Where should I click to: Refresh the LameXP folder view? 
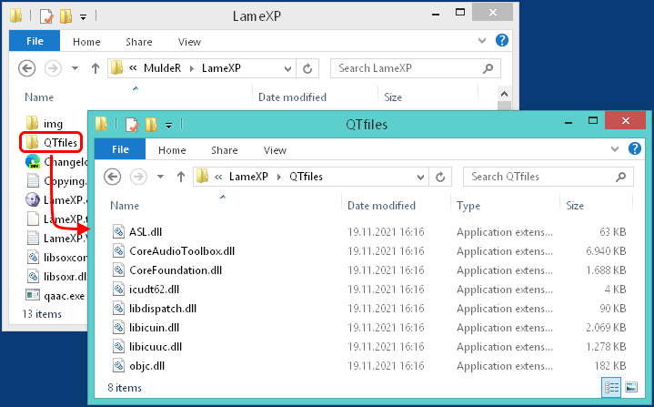coord(307,68)
